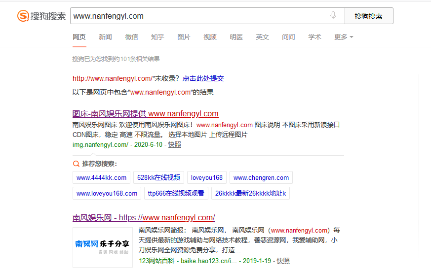The width and height of the screenshot is (431, 272).
Task: Open result 图床-南风娱乐网提供
Action: [x=145, y=114]
